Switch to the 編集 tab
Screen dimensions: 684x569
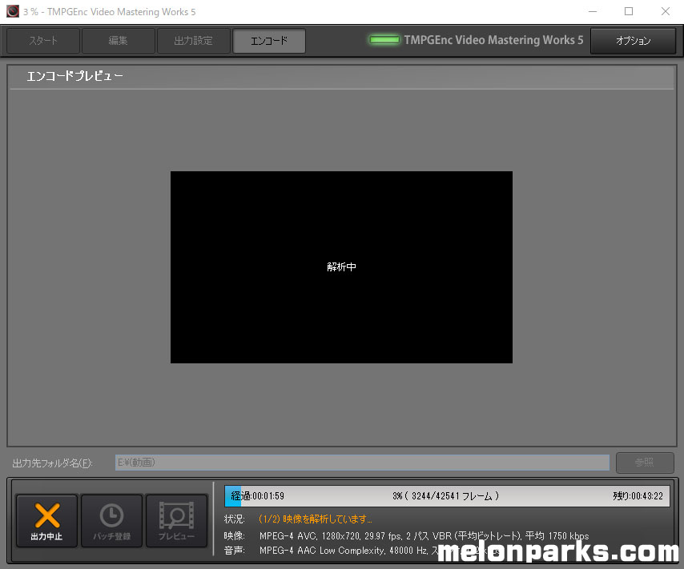(x=119, y=41)
